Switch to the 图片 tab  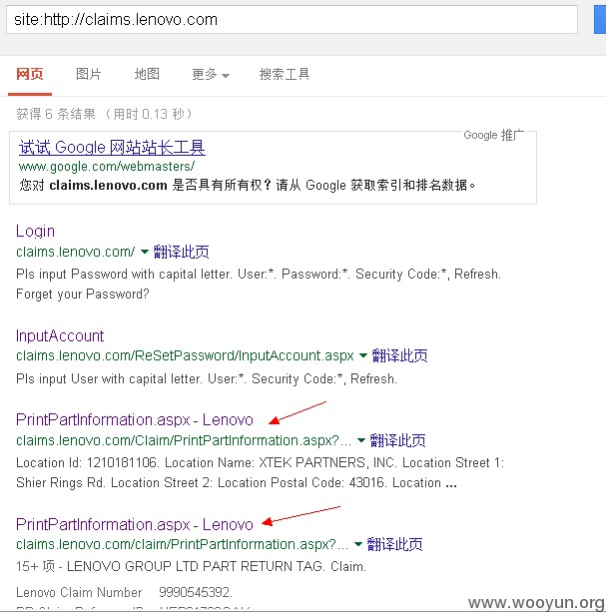[89, 74]
